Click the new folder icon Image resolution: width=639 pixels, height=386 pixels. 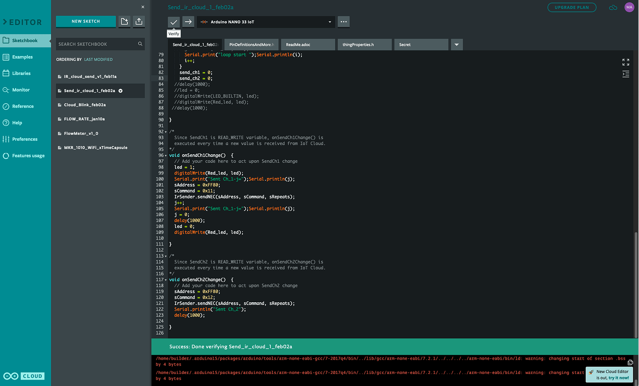124,21
